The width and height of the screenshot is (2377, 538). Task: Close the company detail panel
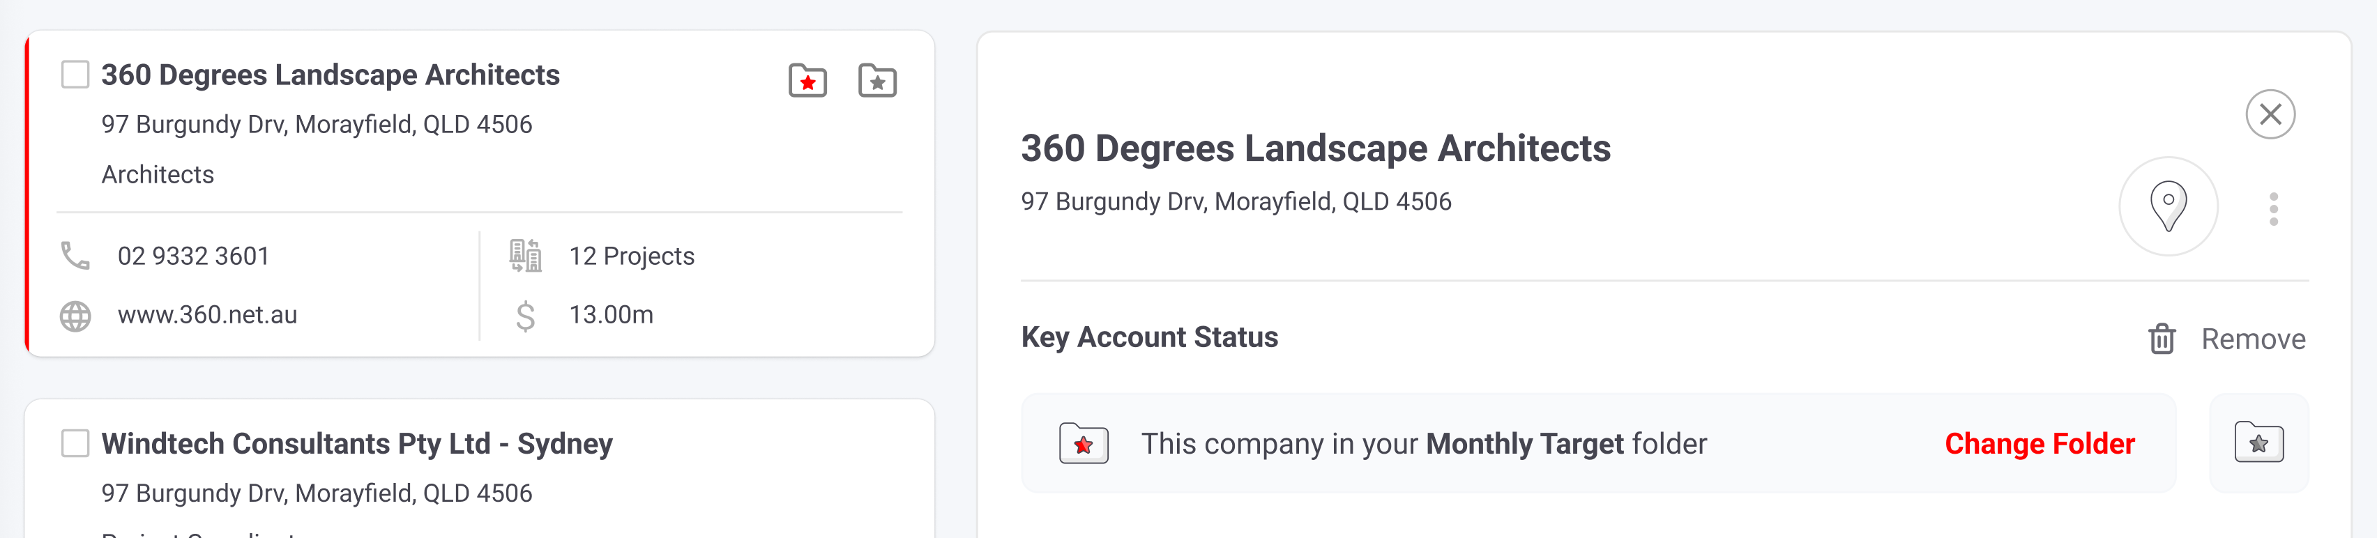pyautogui.click(x=2270, y=114)
